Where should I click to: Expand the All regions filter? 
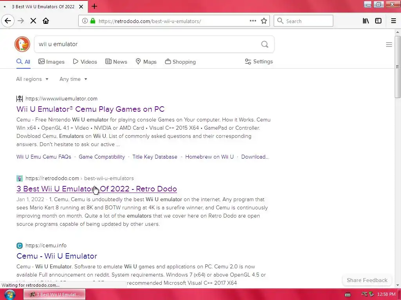32,79
